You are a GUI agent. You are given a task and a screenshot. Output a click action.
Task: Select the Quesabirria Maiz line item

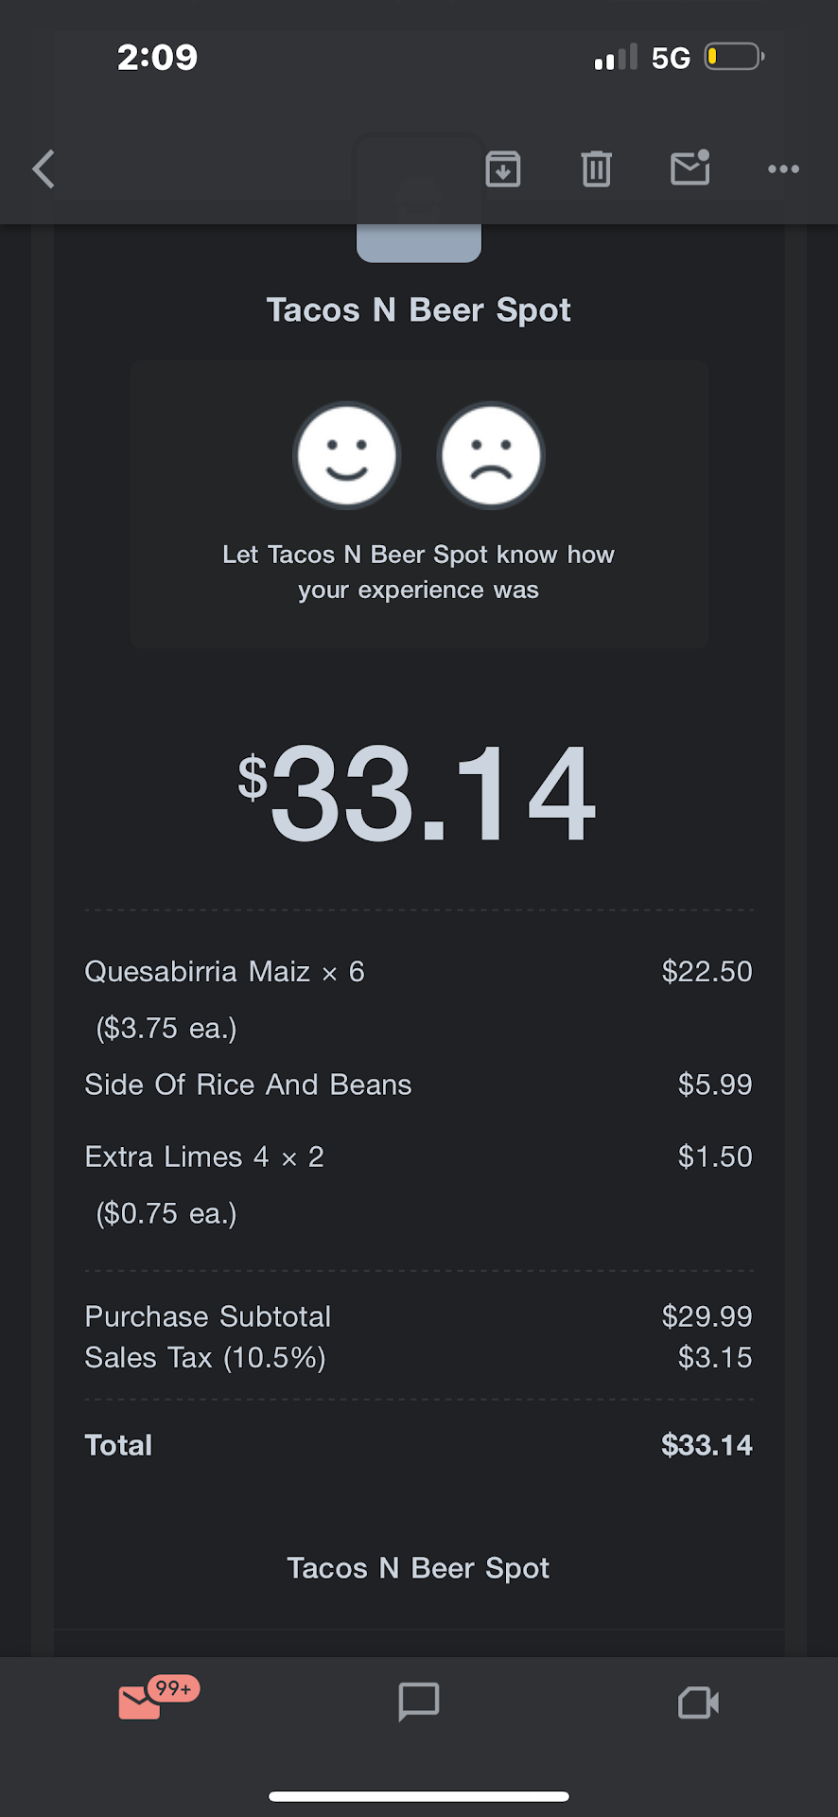coord(225,972)
